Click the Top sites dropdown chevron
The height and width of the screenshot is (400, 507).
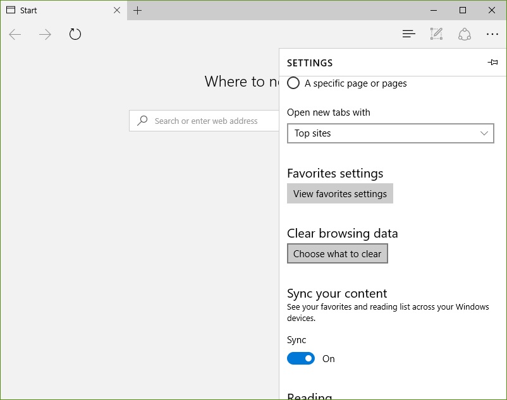(484, 133)
